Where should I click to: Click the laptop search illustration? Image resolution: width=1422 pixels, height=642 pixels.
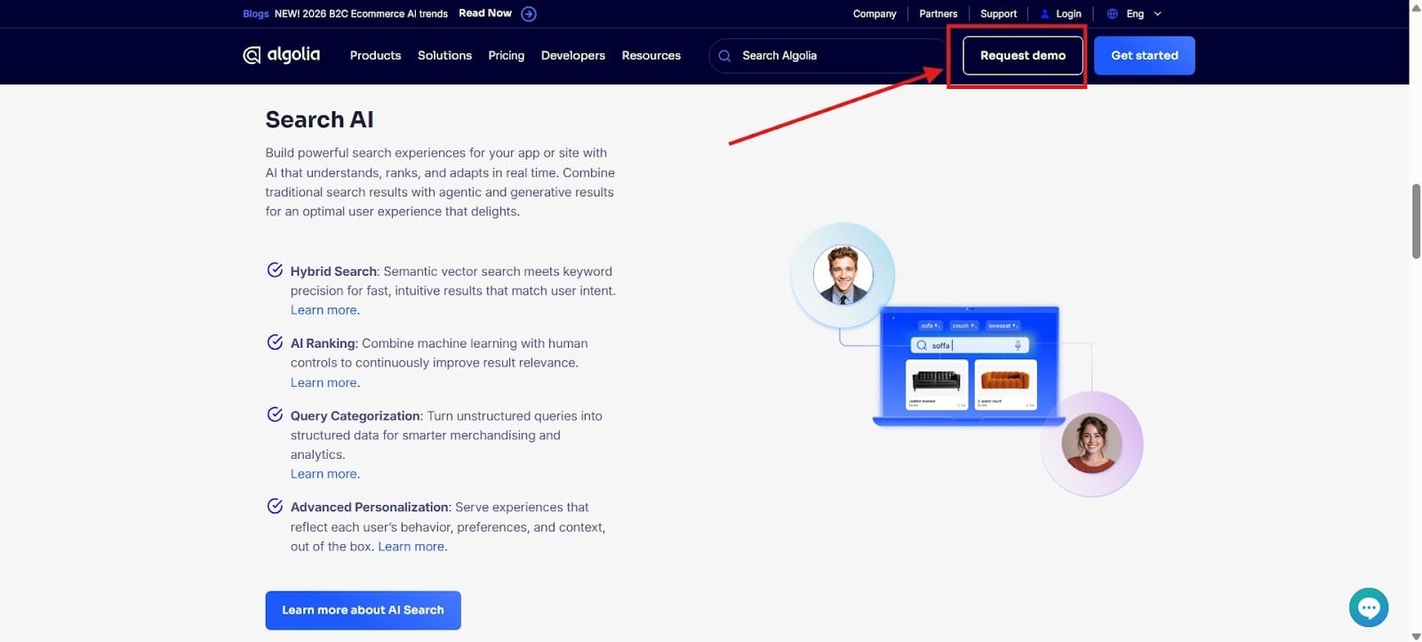coord(969,365)
